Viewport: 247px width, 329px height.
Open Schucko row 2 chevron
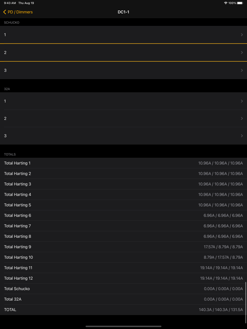[242, 52]
